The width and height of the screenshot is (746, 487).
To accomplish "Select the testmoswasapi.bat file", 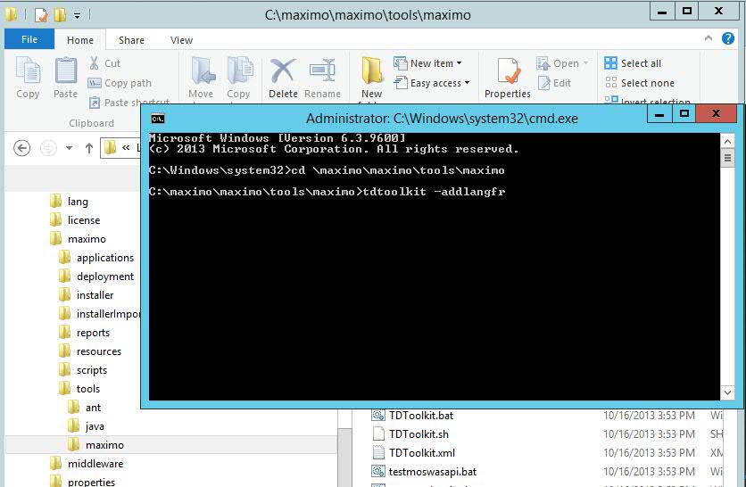I will pos(425,472).
